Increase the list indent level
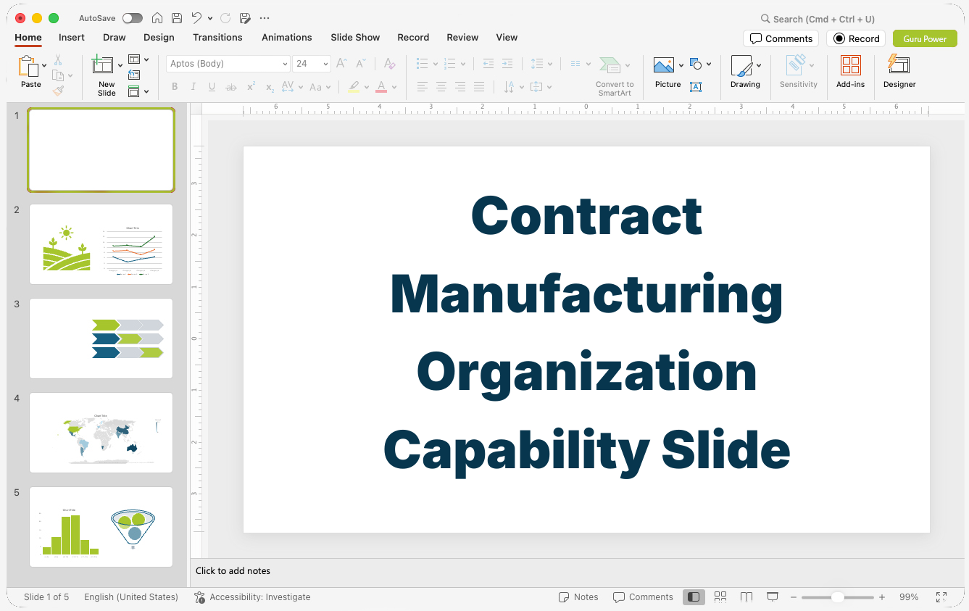Screen dimensions: 969x611 coord(507,64)
